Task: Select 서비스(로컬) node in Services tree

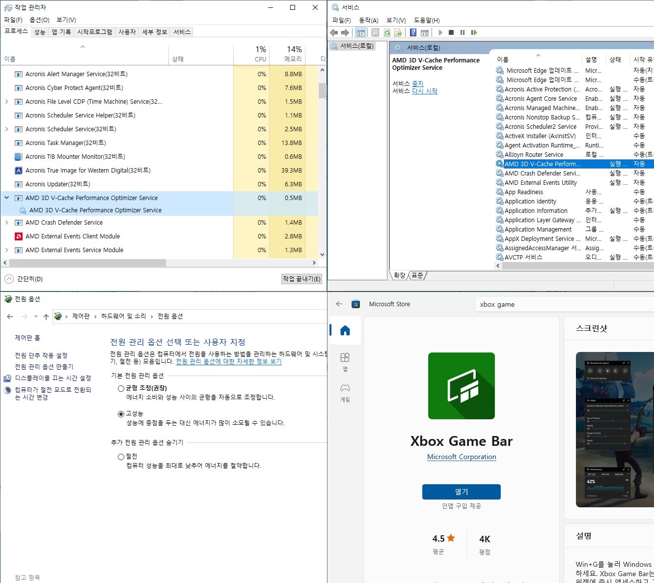Action: [352, 46]
